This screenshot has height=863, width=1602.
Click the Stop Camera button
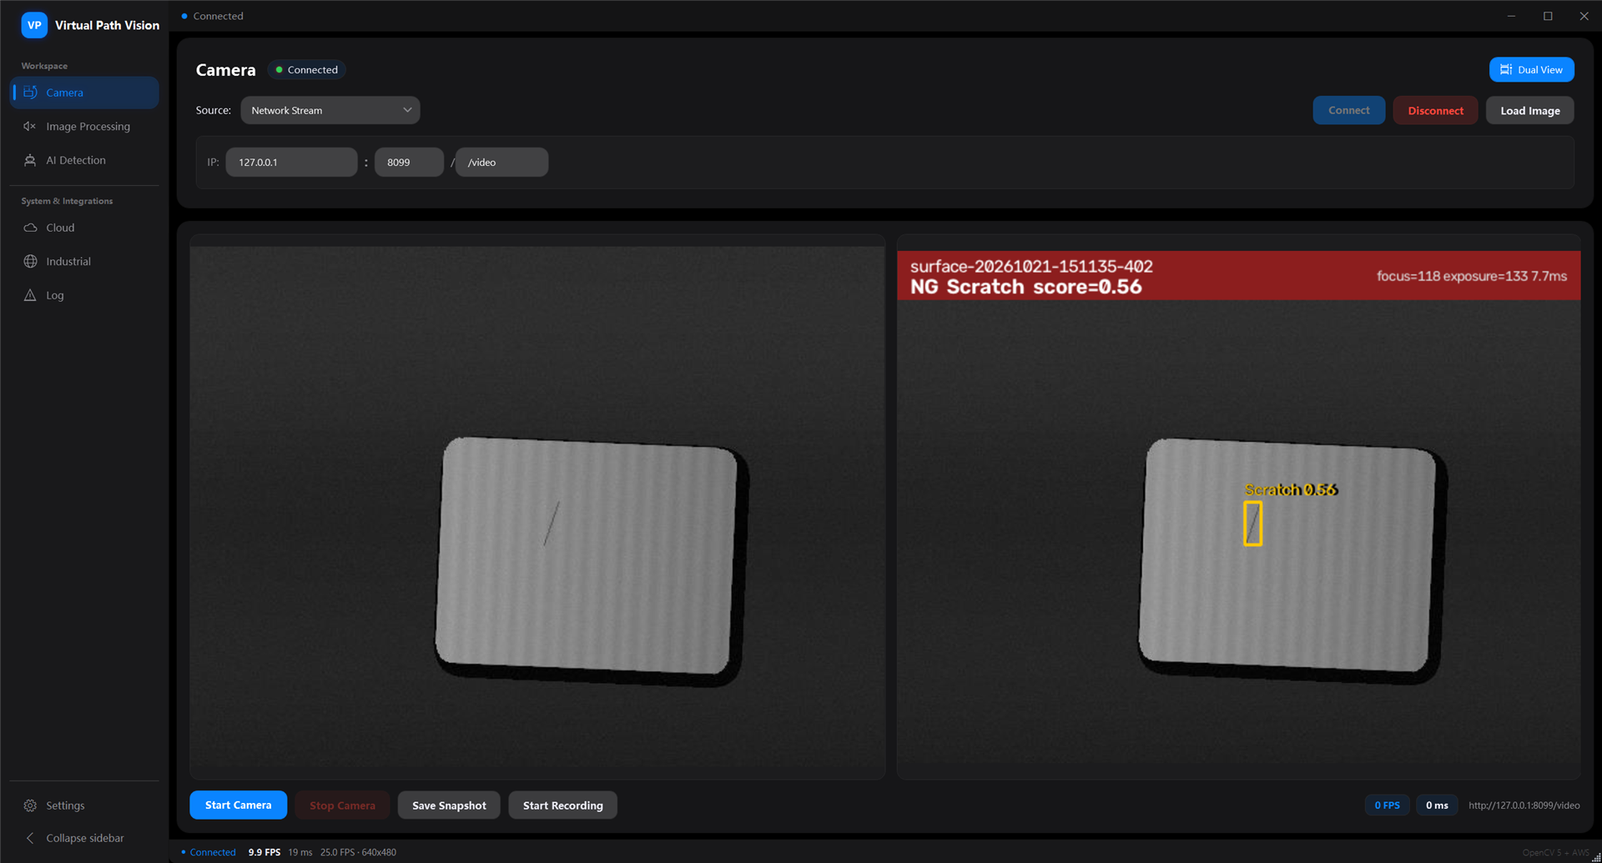pos(342,805)
